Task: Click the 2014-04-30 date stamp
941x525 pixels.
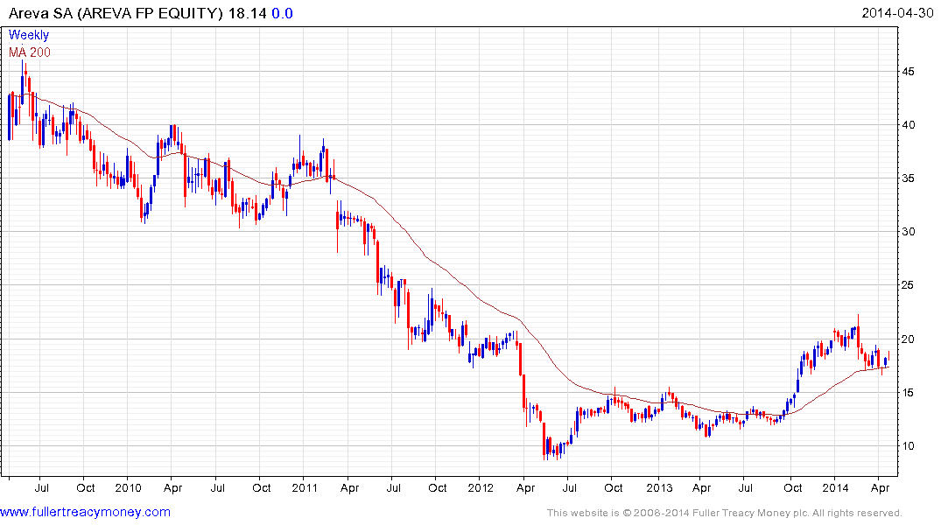Action: pyautogui.click(x=897, y=13)
